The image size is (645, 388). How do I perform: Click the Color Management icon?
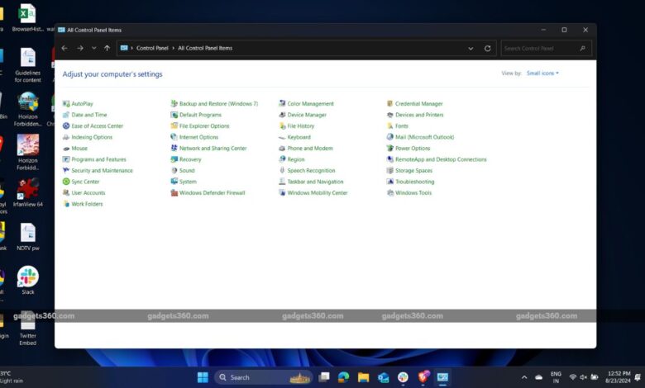pyautogui.click(x=282, y=104)
